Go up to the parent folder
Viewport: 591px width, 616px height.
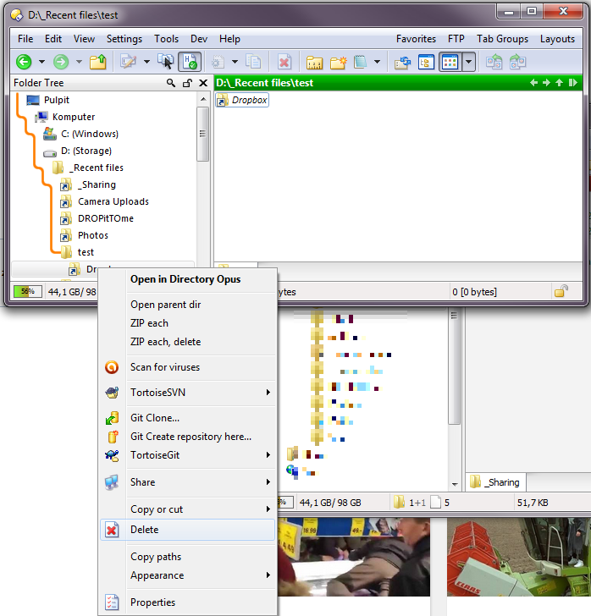pyautogui.click(x=97, y=62)
